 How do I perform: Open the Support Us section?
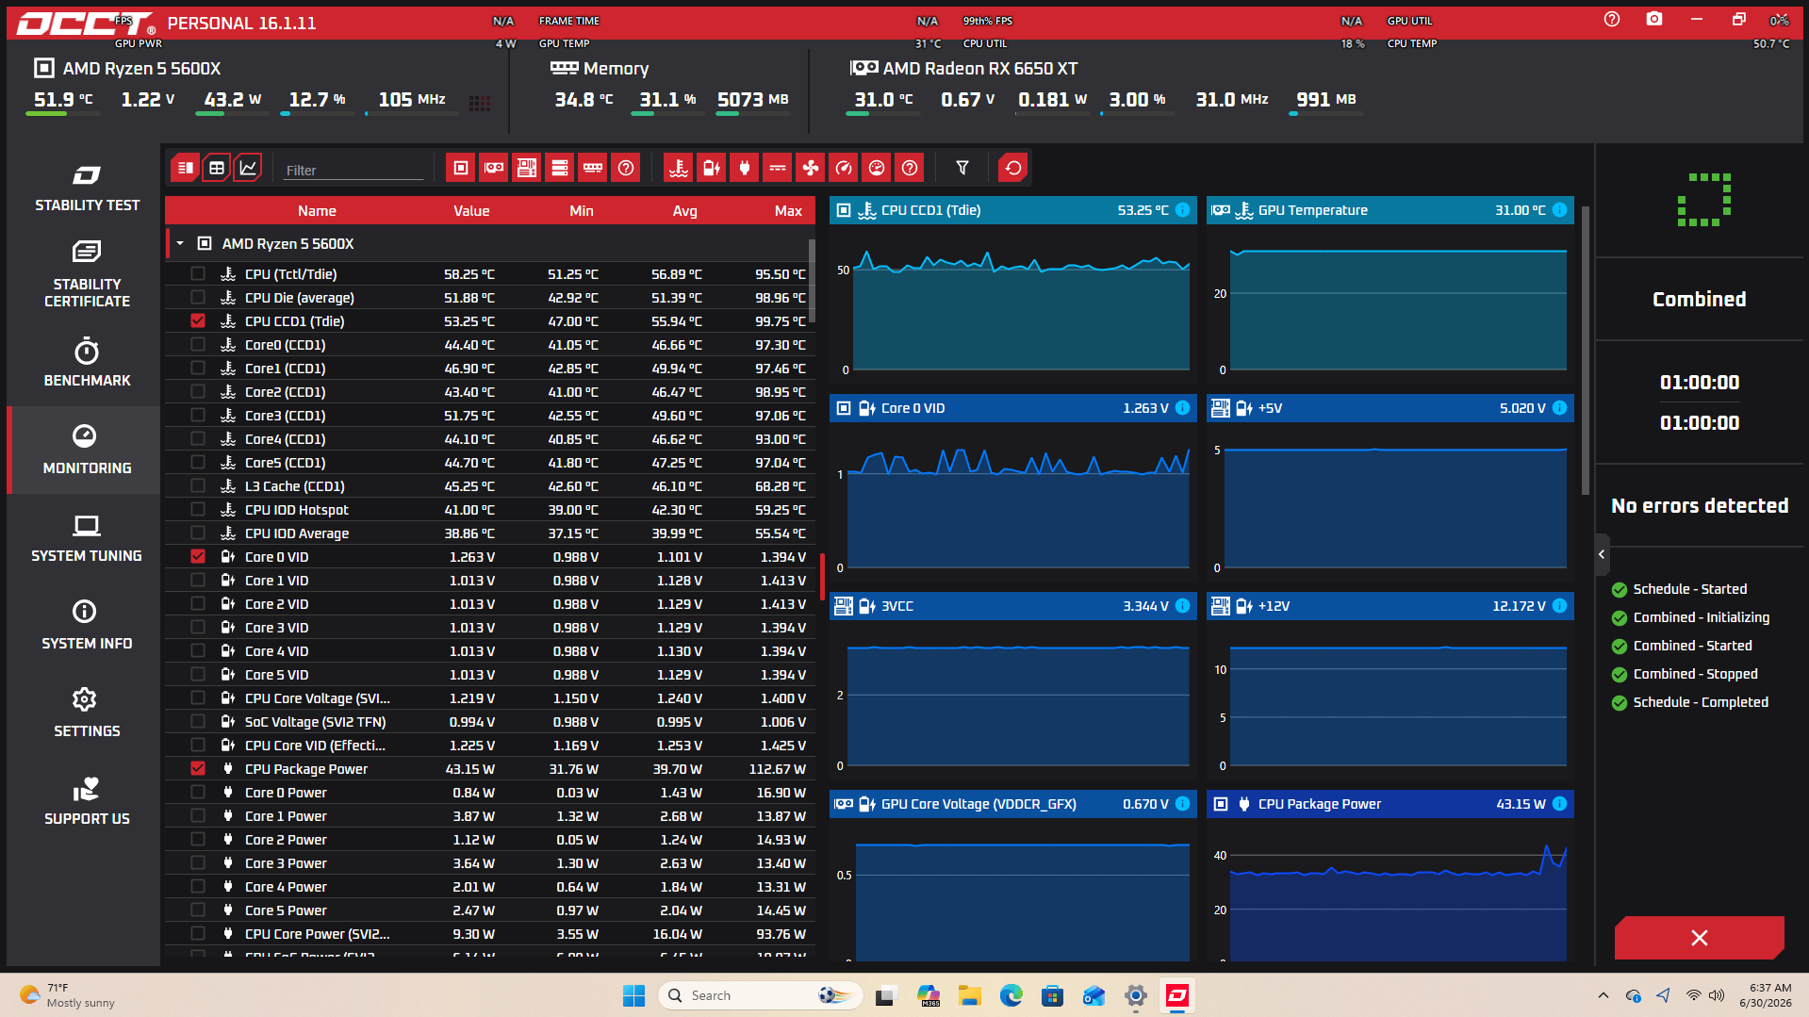(87, 801)
